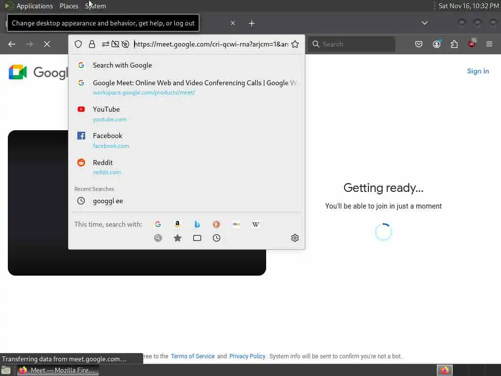Screen dimensions: 501x376
Task: Open the Firefox hamburger menu
Action: (489, 44)
